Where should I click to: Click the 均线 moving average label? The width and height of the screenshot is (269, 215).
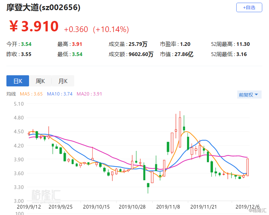point(11,94)
